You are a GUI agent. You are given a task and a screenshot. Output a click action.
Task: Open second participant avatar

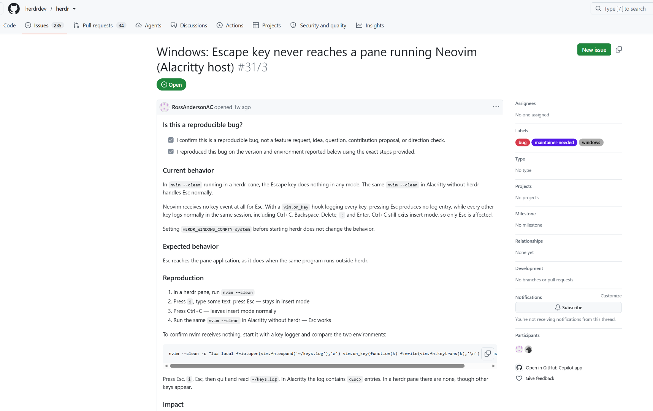click(x=528, y=349)
